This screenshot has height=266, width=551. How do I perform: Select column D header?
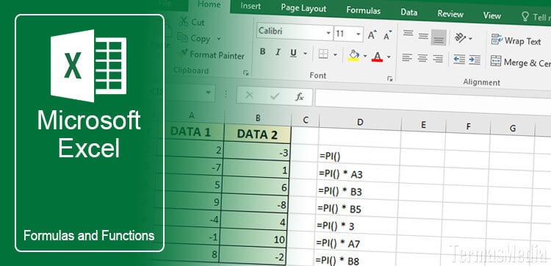360,122
